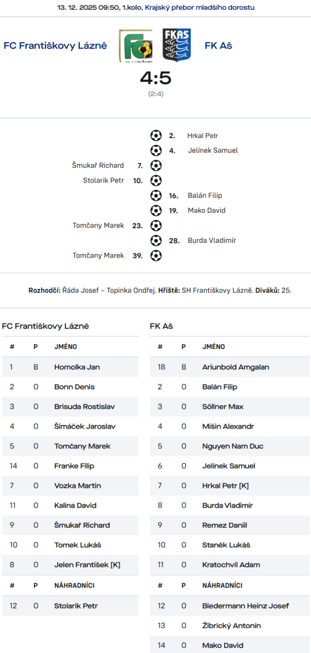Click goal ball icon at 39th minute
The image size is (311, 653).
156,255
